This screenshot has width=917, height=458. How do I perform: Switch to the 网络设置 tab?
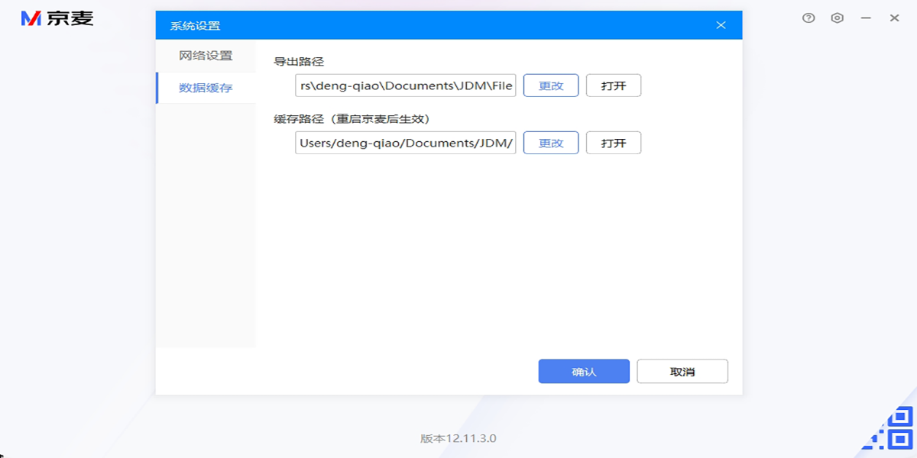point(206,56)
